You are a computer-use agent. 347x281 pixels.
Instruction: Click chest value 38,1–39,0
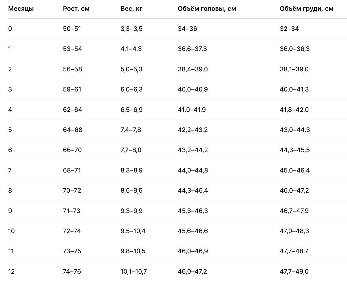click(294, 69)
